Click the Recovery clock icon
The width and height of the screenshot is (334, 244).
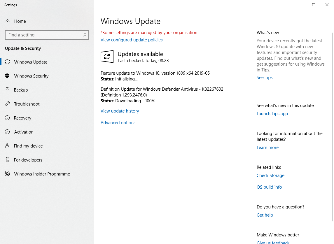click(x=7, y=118)
